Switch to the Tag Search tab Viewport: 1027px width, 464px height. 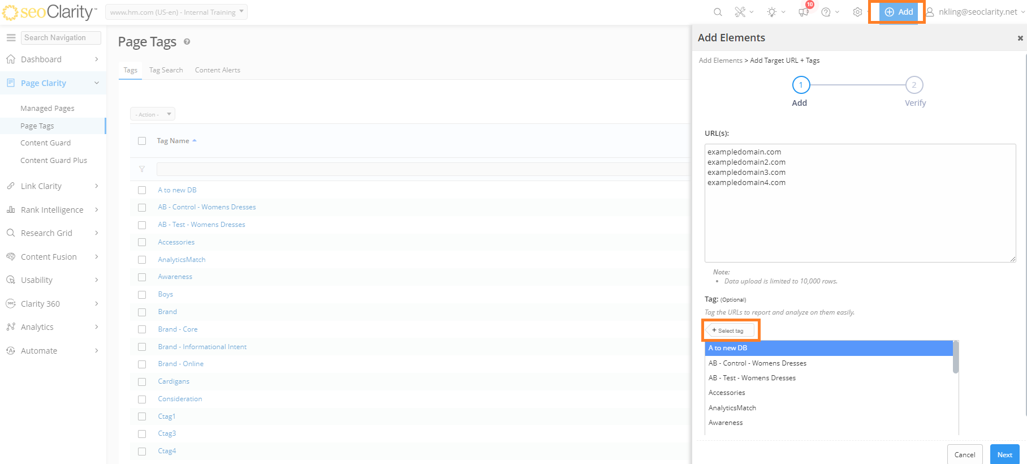coord(166,70)
